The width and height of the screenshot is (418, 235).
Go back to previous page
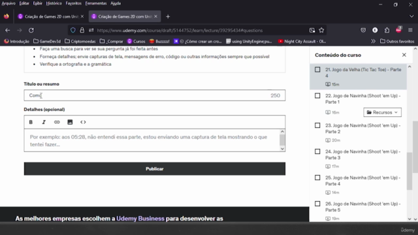pos(7,31)
